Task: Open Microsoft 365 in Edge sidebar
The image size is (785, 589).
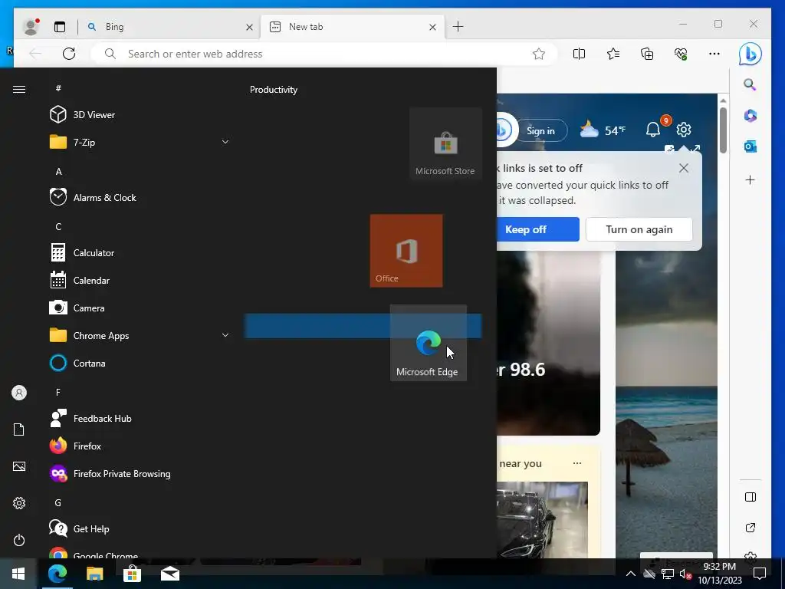Action: click(750, 116)
